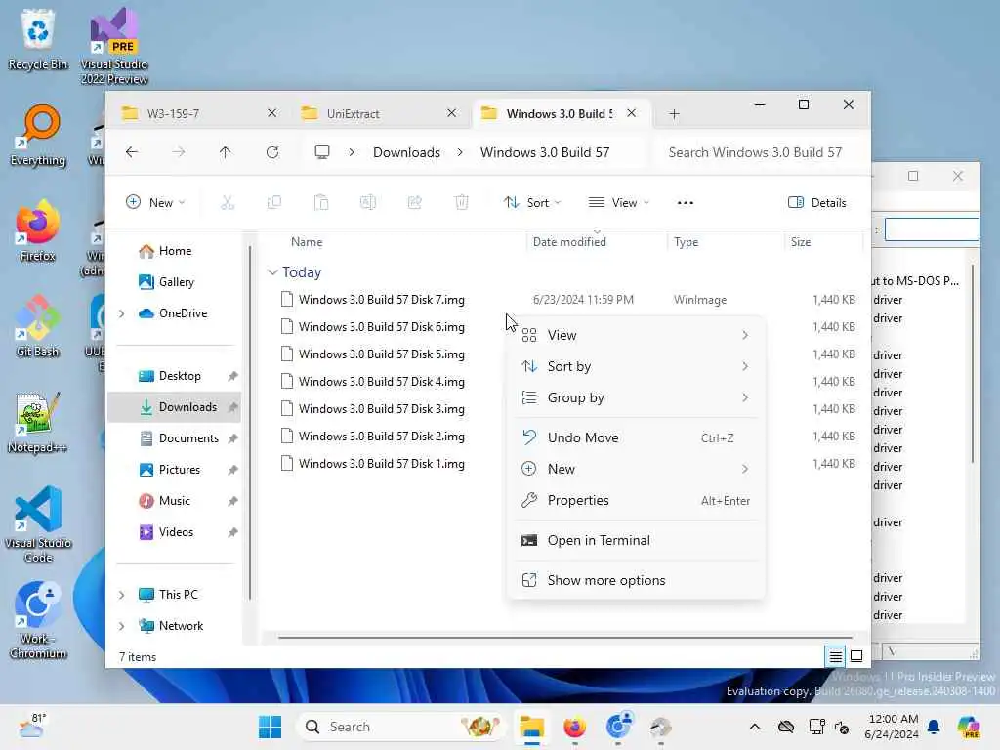Choose Open in Terminal
The height and width of the screenshot is (750, 1000).
(636, 541)
